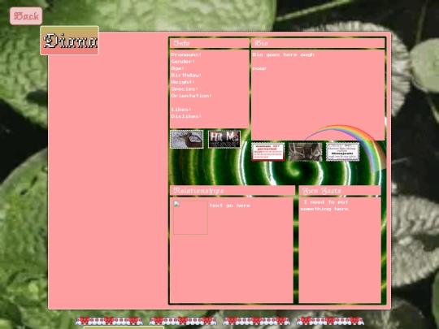Click the "Dislikes:" label

(186, 116)
